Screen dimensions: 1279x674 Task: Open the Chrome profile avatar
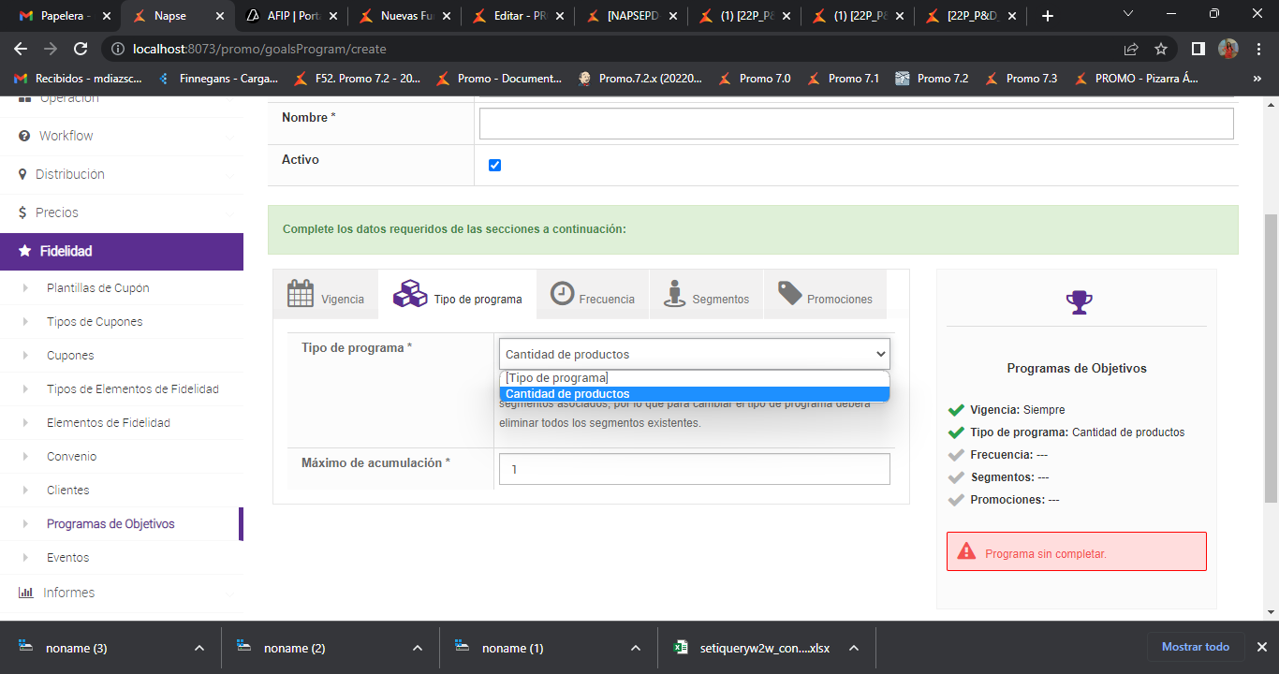click(x=1228, y=49)
